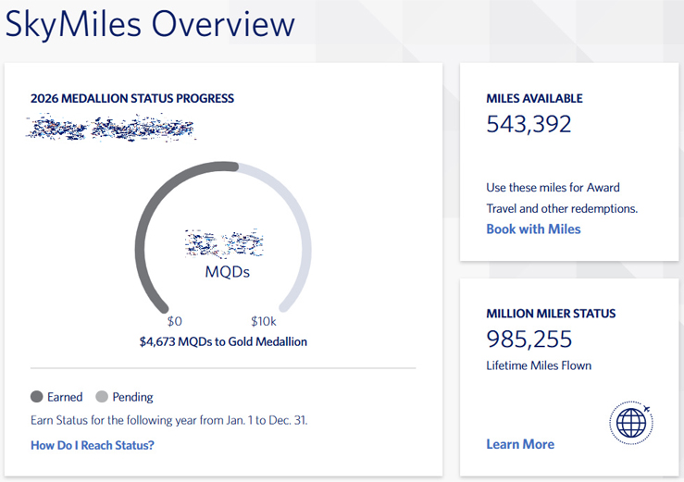Click the Miles Available heading
Image resolution: width=684 pixels, height=482 pixels.
pos(534,98)
